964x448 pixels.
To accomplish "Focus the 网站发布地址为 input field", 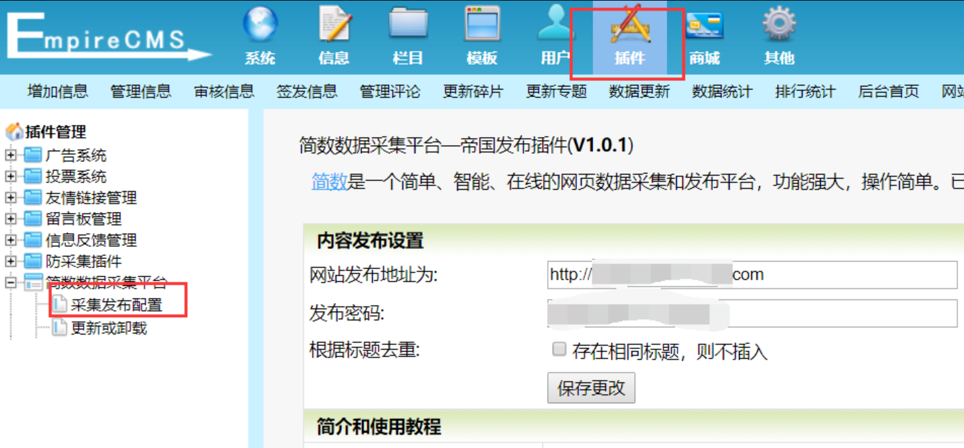I will click(752, 275).
